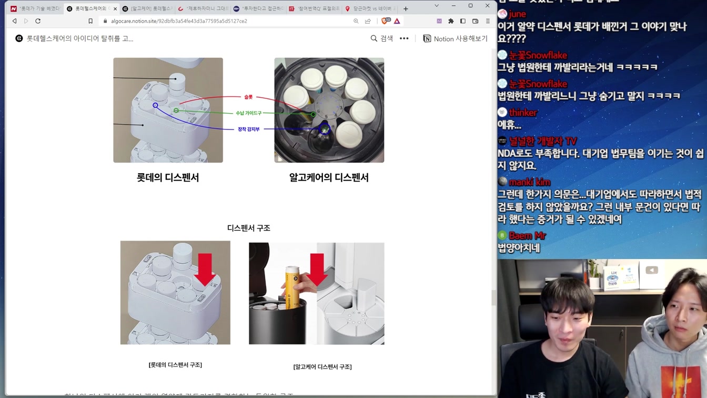707x398 pixels.
Task: Click the Notion page title breadcrumb
Action: pyautogui.click(x=79, y=38)
